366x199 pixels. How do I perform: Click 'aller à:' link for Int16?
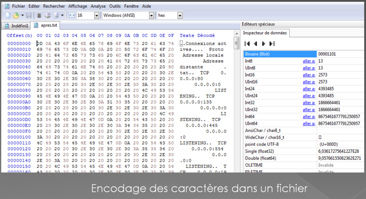tap(309, 75)
